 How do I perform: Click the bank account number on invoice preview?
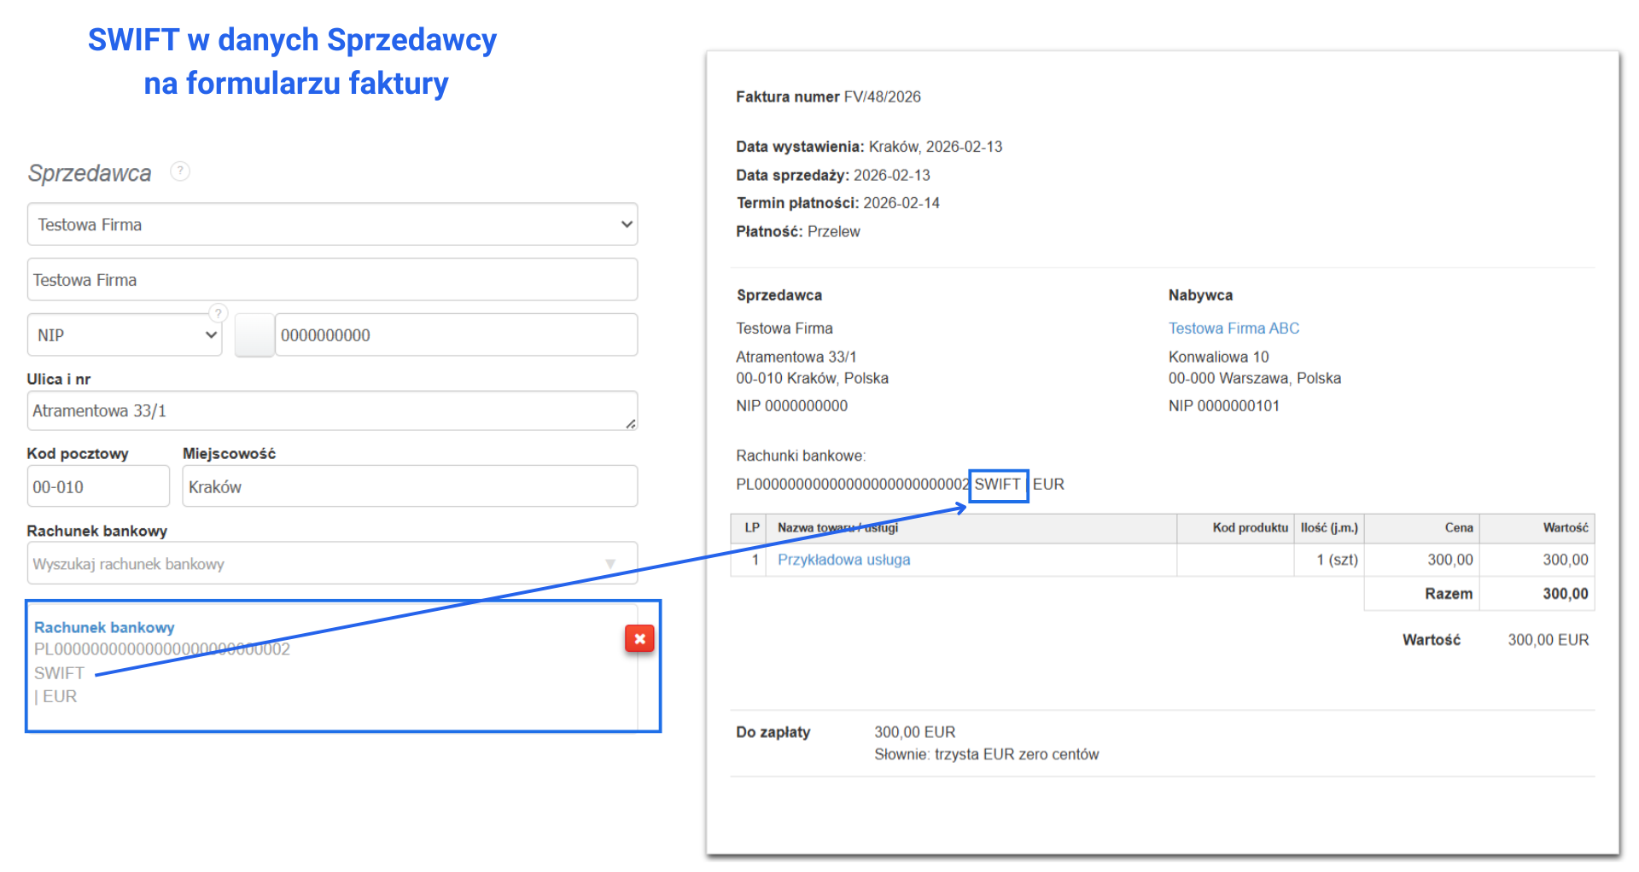coord(852,485)
